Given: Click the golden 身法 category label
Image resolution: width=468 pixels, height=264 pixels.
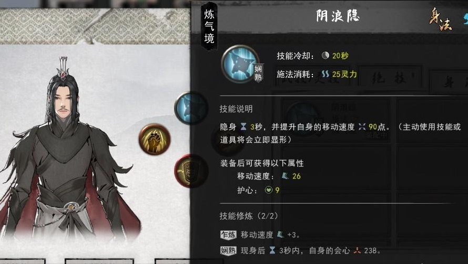Looking at the screenshot, I should (x=441, y=19).
